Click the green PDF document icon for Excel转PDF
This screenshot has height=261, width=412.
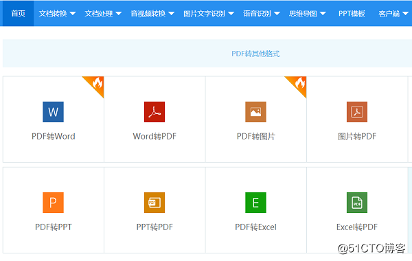[357, 203]
